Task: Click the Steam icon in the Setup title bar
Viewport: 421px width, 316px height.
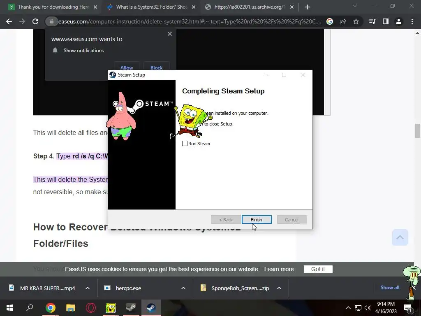Action: pos(113,75)
